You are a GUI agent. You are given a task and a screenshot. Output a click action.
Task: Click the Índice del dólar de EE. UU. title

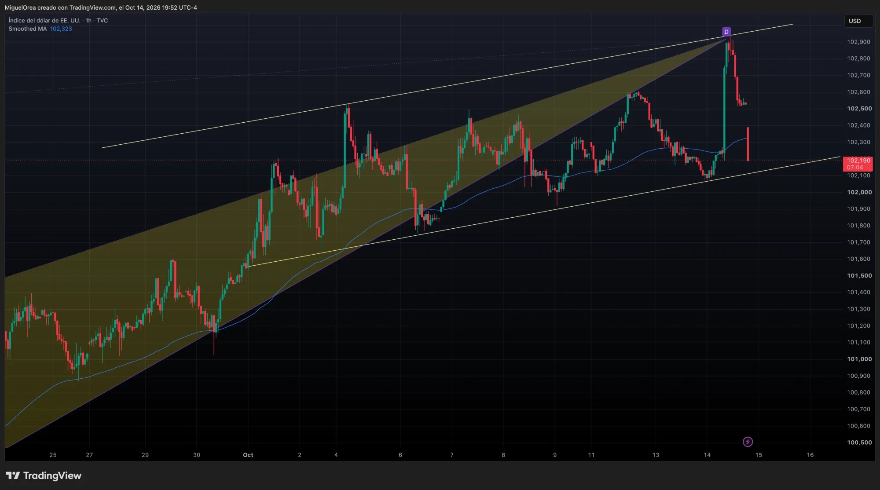(x=44, y=20)
